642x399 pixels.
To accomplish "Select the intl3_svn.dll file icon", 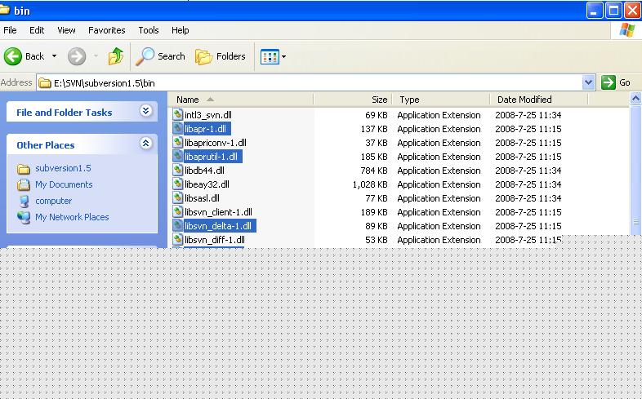I will [x=178, y=114].
